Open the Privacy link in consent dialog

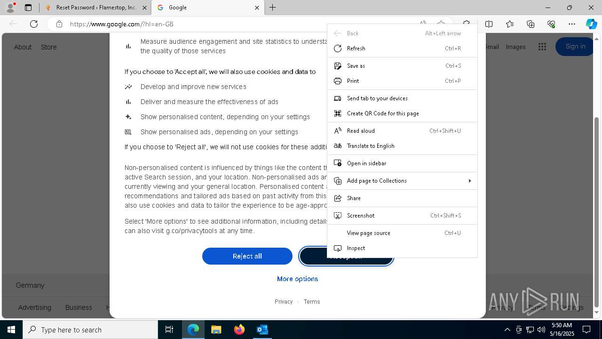point(284,302)
